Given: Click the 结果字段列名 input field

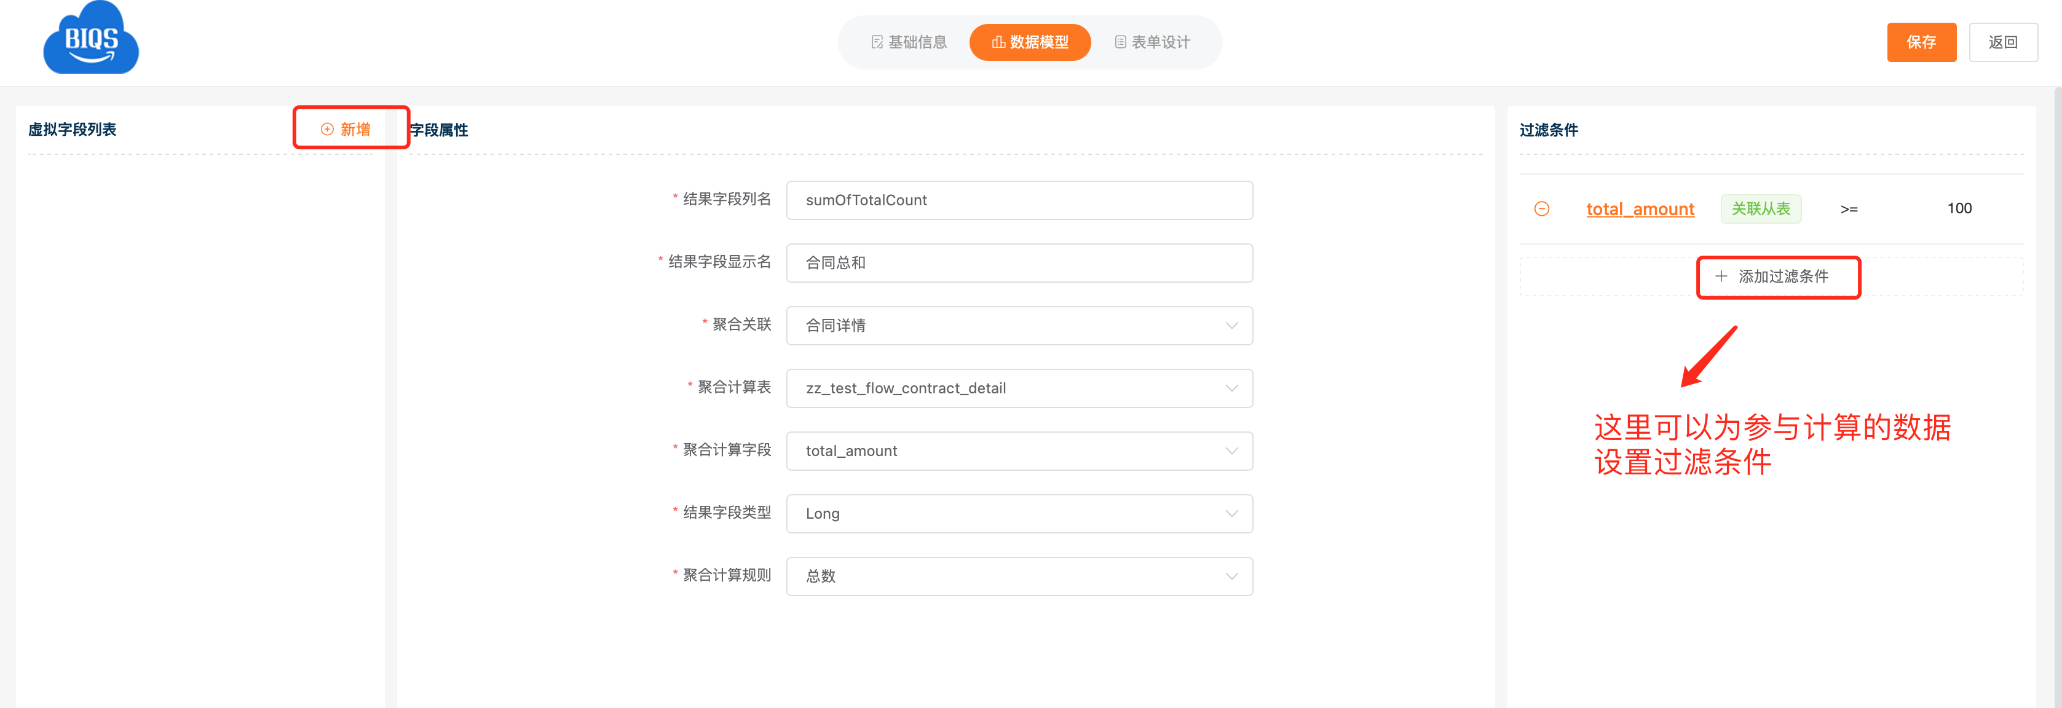Looking at the screenshot, I should coord(1019,200).
